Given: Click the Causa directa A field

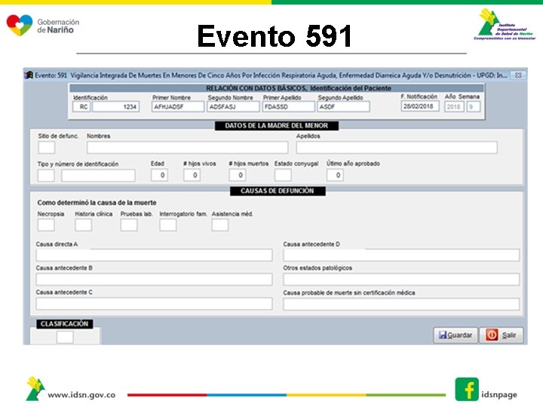Looking at the screenshot, I should click(154, 256).
